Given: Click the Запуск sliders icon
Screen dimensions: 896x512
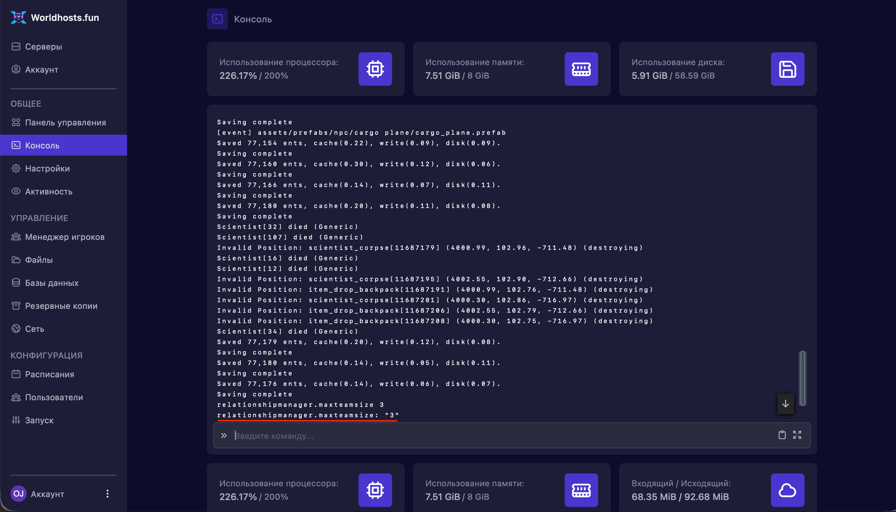Looking at the screenshot, I should point(16,420).
